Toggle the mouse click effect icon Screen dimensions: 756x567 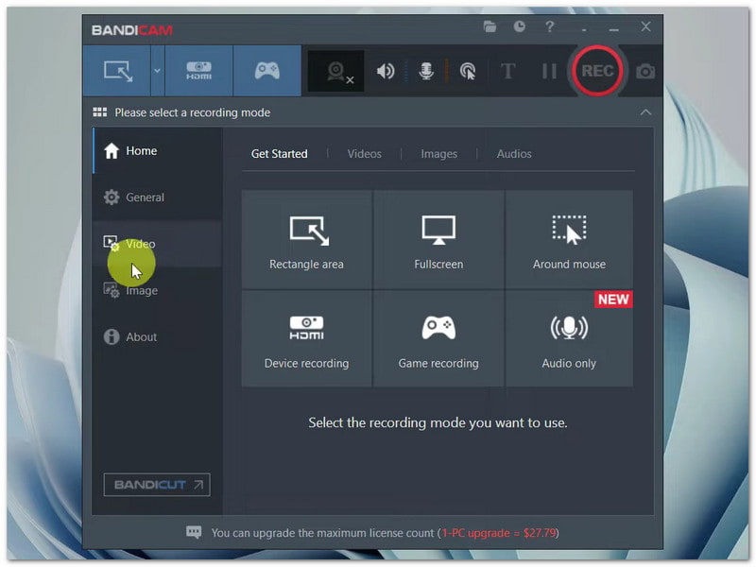pyautogui.click(x=467, y=72)
